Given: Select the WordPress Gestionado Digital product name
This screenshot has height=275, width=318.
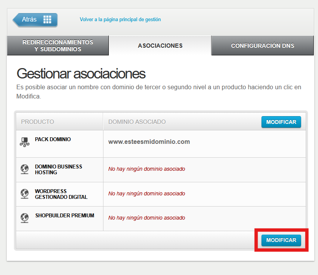Looking at the screenshot, I should tap(61, 194).
